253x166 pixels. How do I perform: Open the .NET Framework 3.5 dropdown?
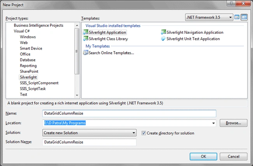209,17
